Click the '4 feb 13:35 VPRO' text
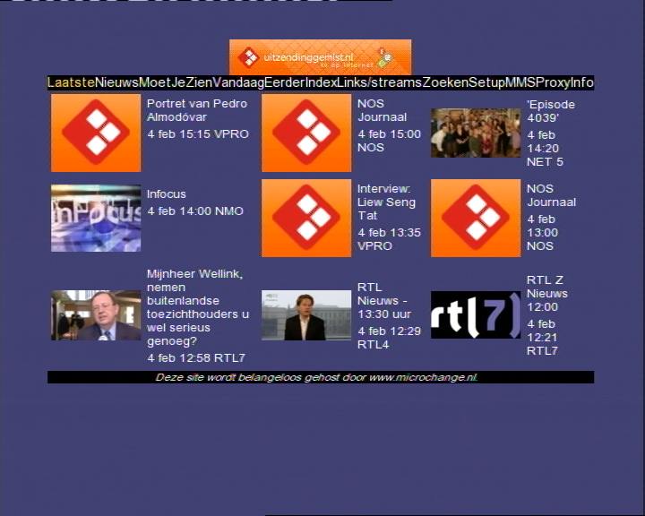This screenshot has width=645, height=516. pyautogui.click(x=389, y=239)
